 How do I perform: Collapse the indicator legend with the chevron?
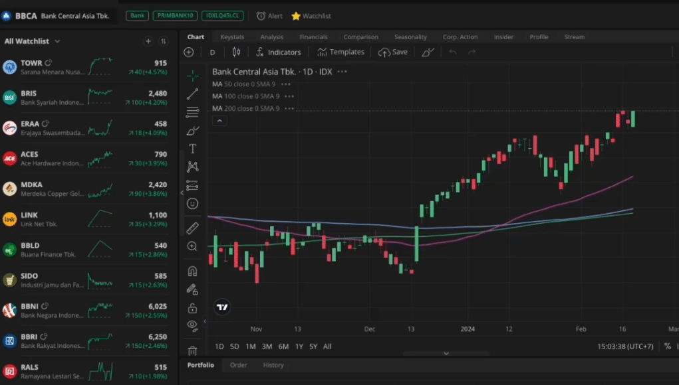[x=219, y=121]
